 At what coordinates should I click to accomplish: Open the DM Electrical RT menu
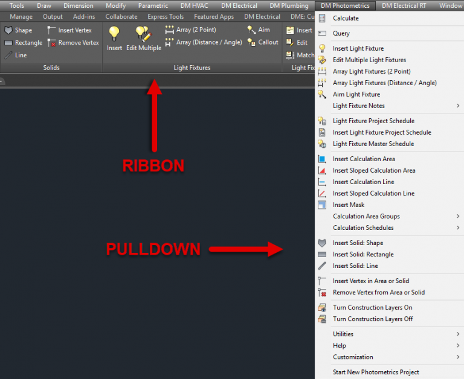pyautogui.click(x=404, y=5)
